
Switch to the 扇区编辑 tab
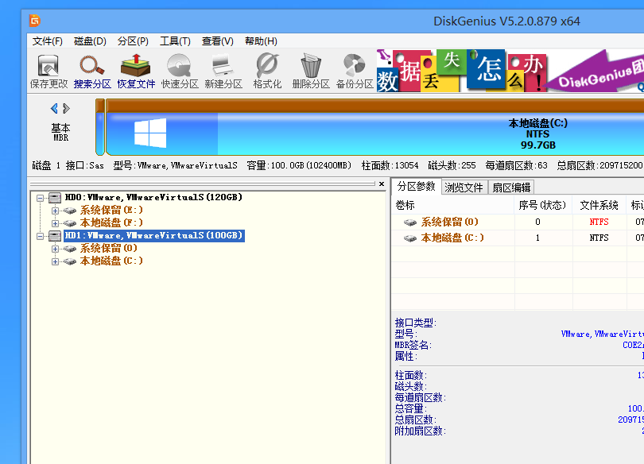(511, 188)
